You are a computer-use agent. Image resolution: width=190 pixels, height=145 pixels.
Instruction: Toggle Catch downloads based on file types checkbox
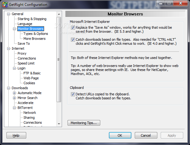point(73,40)
